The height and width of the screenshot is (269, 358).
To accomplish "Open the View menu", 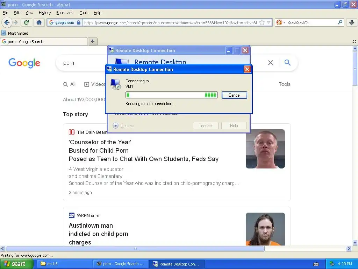I will [x=29, y=13].
